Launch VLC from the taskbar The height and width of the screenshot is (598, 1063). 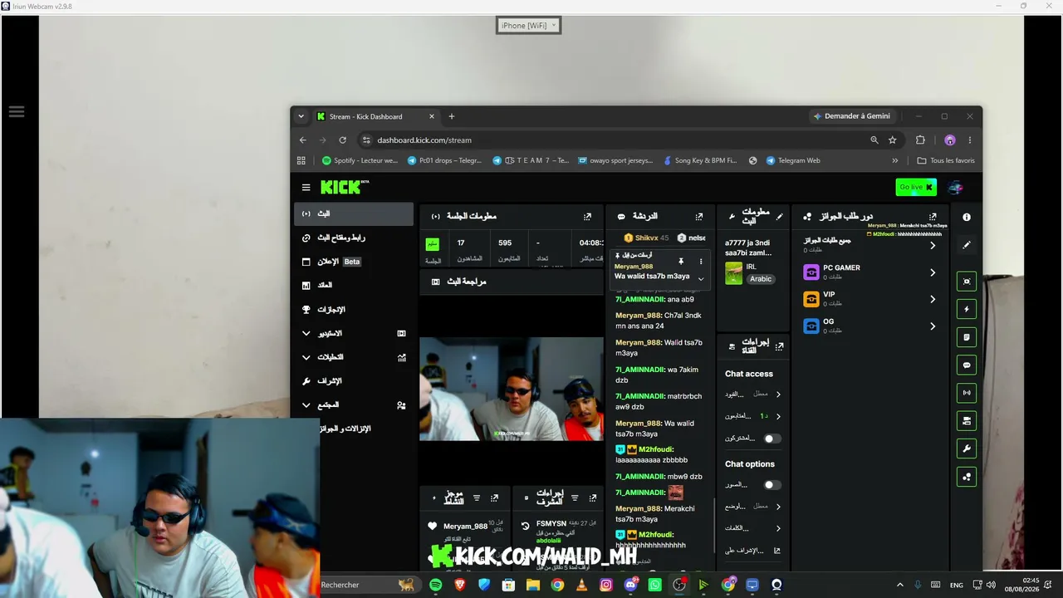(x=581, y=585)
